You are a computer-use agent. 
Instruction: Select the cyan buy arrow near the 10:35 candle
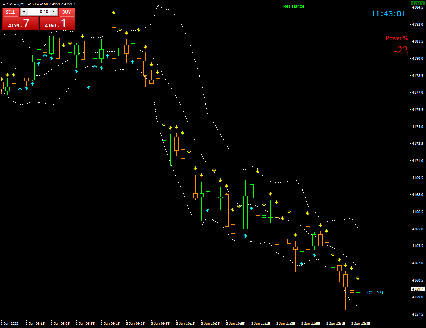[208, 210]
